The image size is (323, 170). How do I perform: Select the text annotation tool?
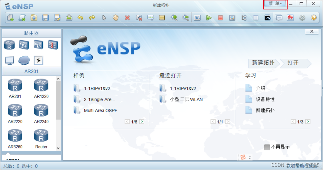coord(151,18)
